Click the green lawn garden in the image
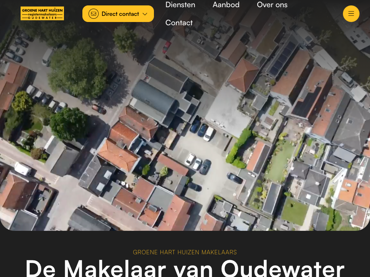The width and height of the screenshot is (370, 277). [294, 211]
